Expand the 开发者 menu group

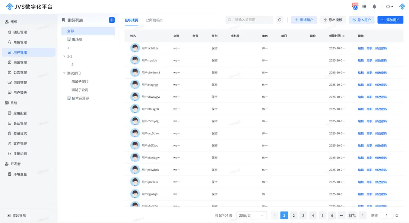(13, 164)
